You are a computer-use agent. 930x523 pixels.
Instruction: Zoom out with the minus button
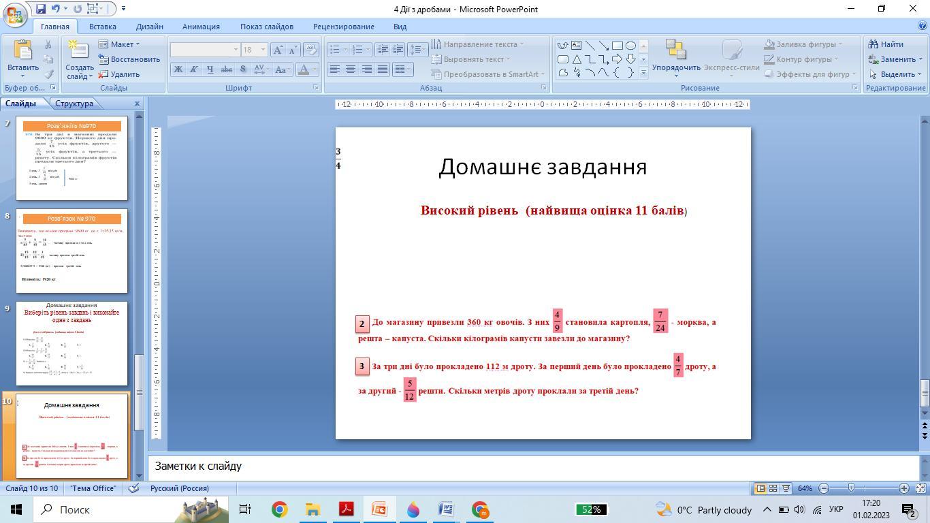point(824,488)
